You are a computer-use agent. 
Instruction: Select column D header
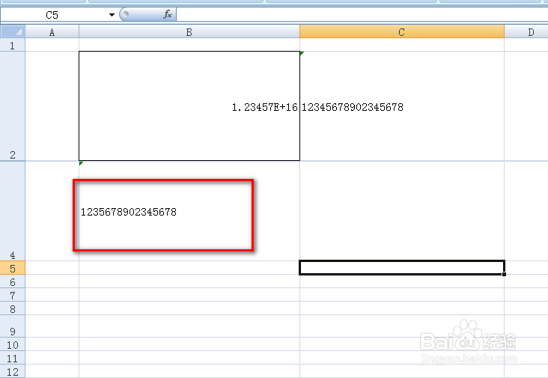point(526,32)
